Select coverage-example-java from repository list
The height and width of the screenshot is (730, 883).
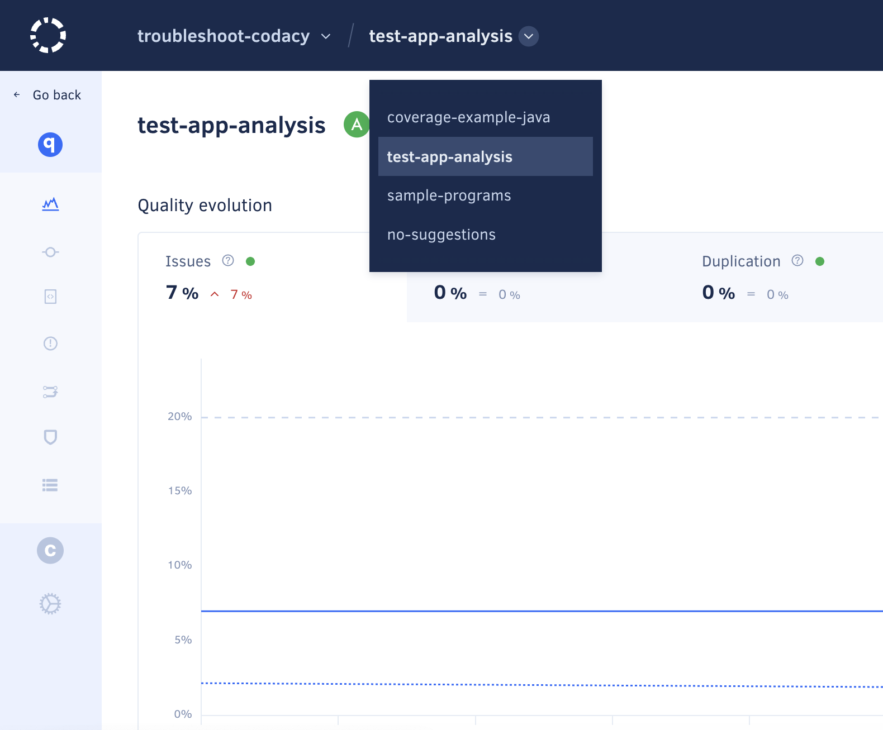tap(486, 117)
